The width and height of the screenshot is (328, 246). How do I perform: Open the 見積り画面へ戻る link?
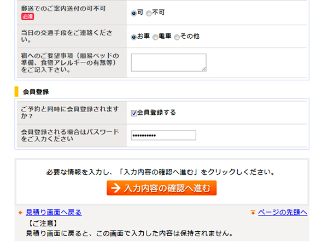click(54, 213)
